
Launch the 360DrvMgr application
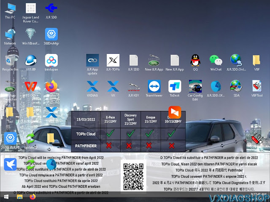click(51, 37)
